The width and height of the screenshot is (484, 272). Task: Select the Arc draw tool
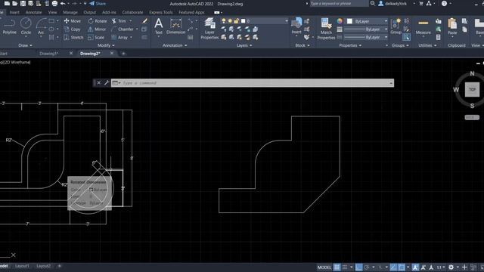tap(41, 26)
